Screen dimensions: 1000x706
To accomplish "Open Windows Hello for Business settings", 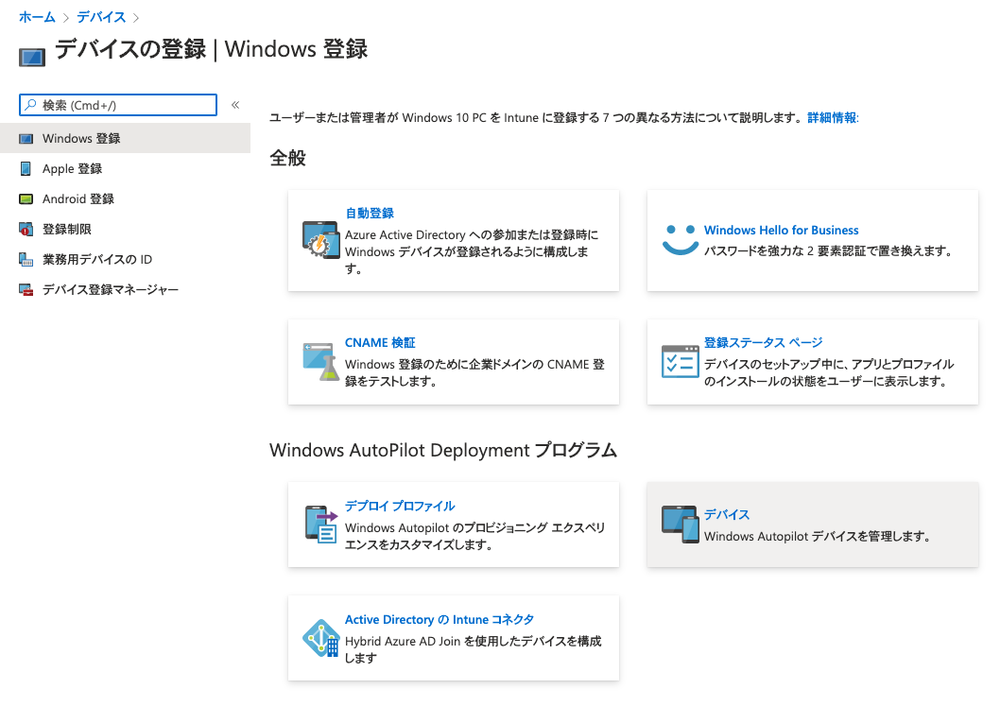I will click(x=781, y=230).
